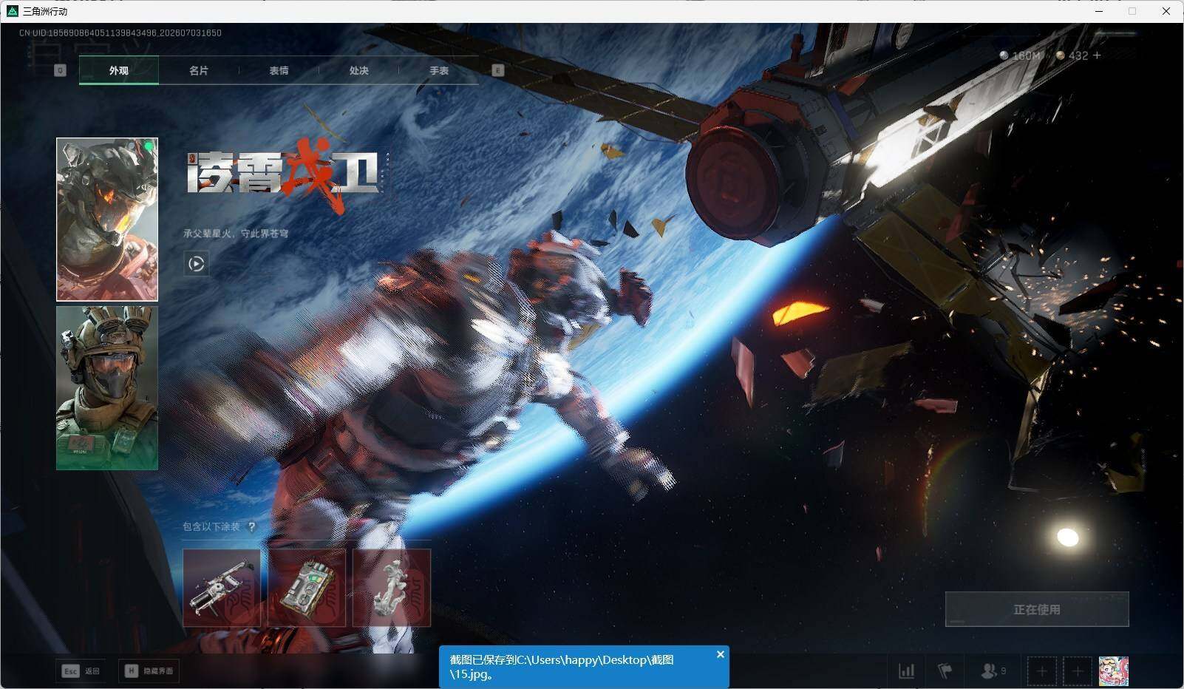
Task: View the white figurine charm item
Action: [x=392, y=588]
